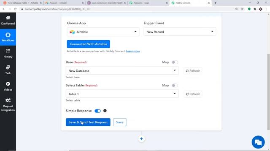Click the page vertical scrollbar

click(268, 92)
